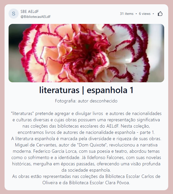This screenshot has width=173, height=194.
Task: Open the carnation flower cover image
Action: coord(86,53)
